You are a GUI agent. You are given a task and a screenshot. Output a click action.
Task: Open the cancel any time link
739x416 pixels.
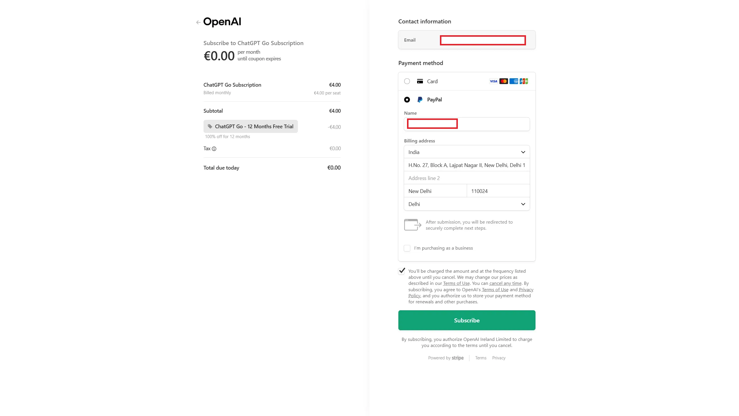[505, 283]
